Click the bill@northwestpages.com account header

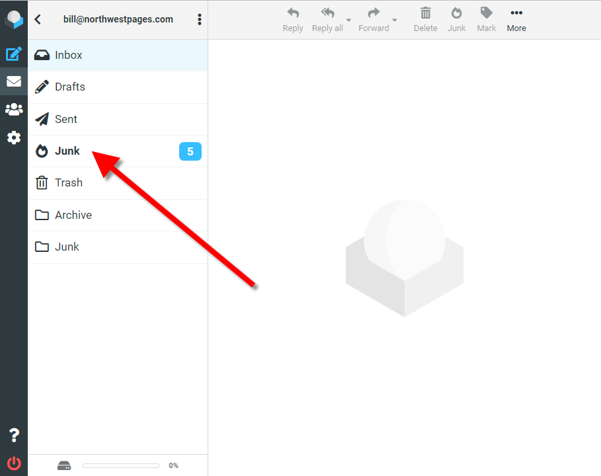(118, 19)
